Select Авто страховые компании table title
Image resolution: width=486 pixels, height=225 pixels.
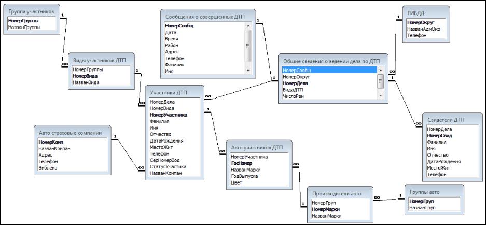pyautogui.click(x=71, y=133)
